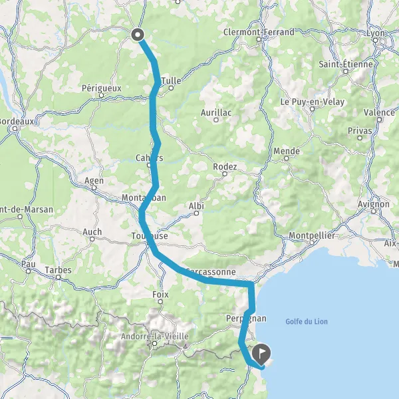
Task: Click the Saint-Étienne city label
Action: tap(346, 64)
